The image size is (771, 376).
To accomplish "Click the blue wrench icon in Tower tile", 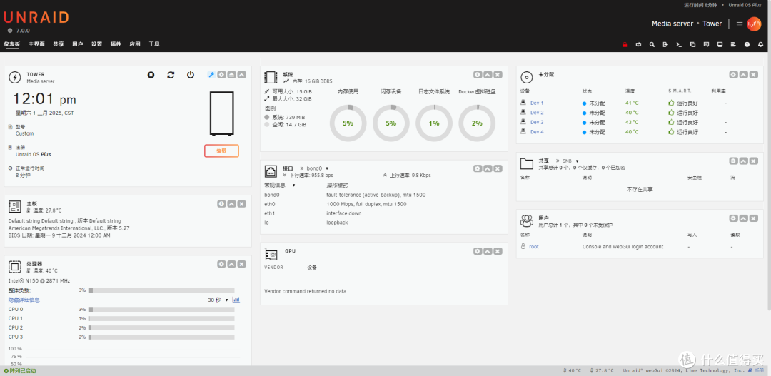I will (211, 75).
